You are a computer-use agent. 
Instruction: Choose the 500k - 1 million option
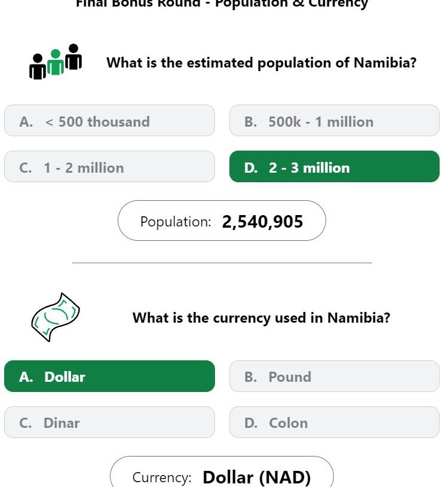334,121
